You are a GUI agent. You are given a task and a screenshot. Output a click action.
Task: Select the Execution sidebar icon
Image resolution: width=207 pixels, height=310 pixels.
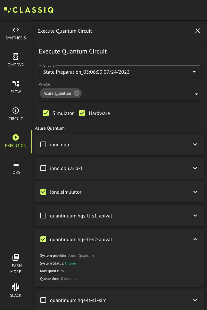coord(15,140)
